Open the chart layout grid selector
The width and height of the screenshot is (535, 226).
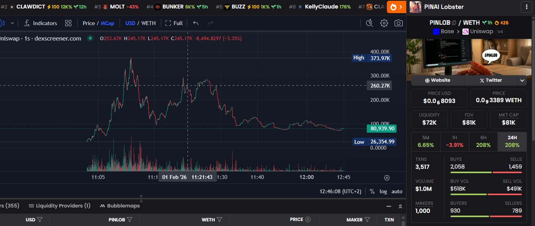click(x=68, y=23)
